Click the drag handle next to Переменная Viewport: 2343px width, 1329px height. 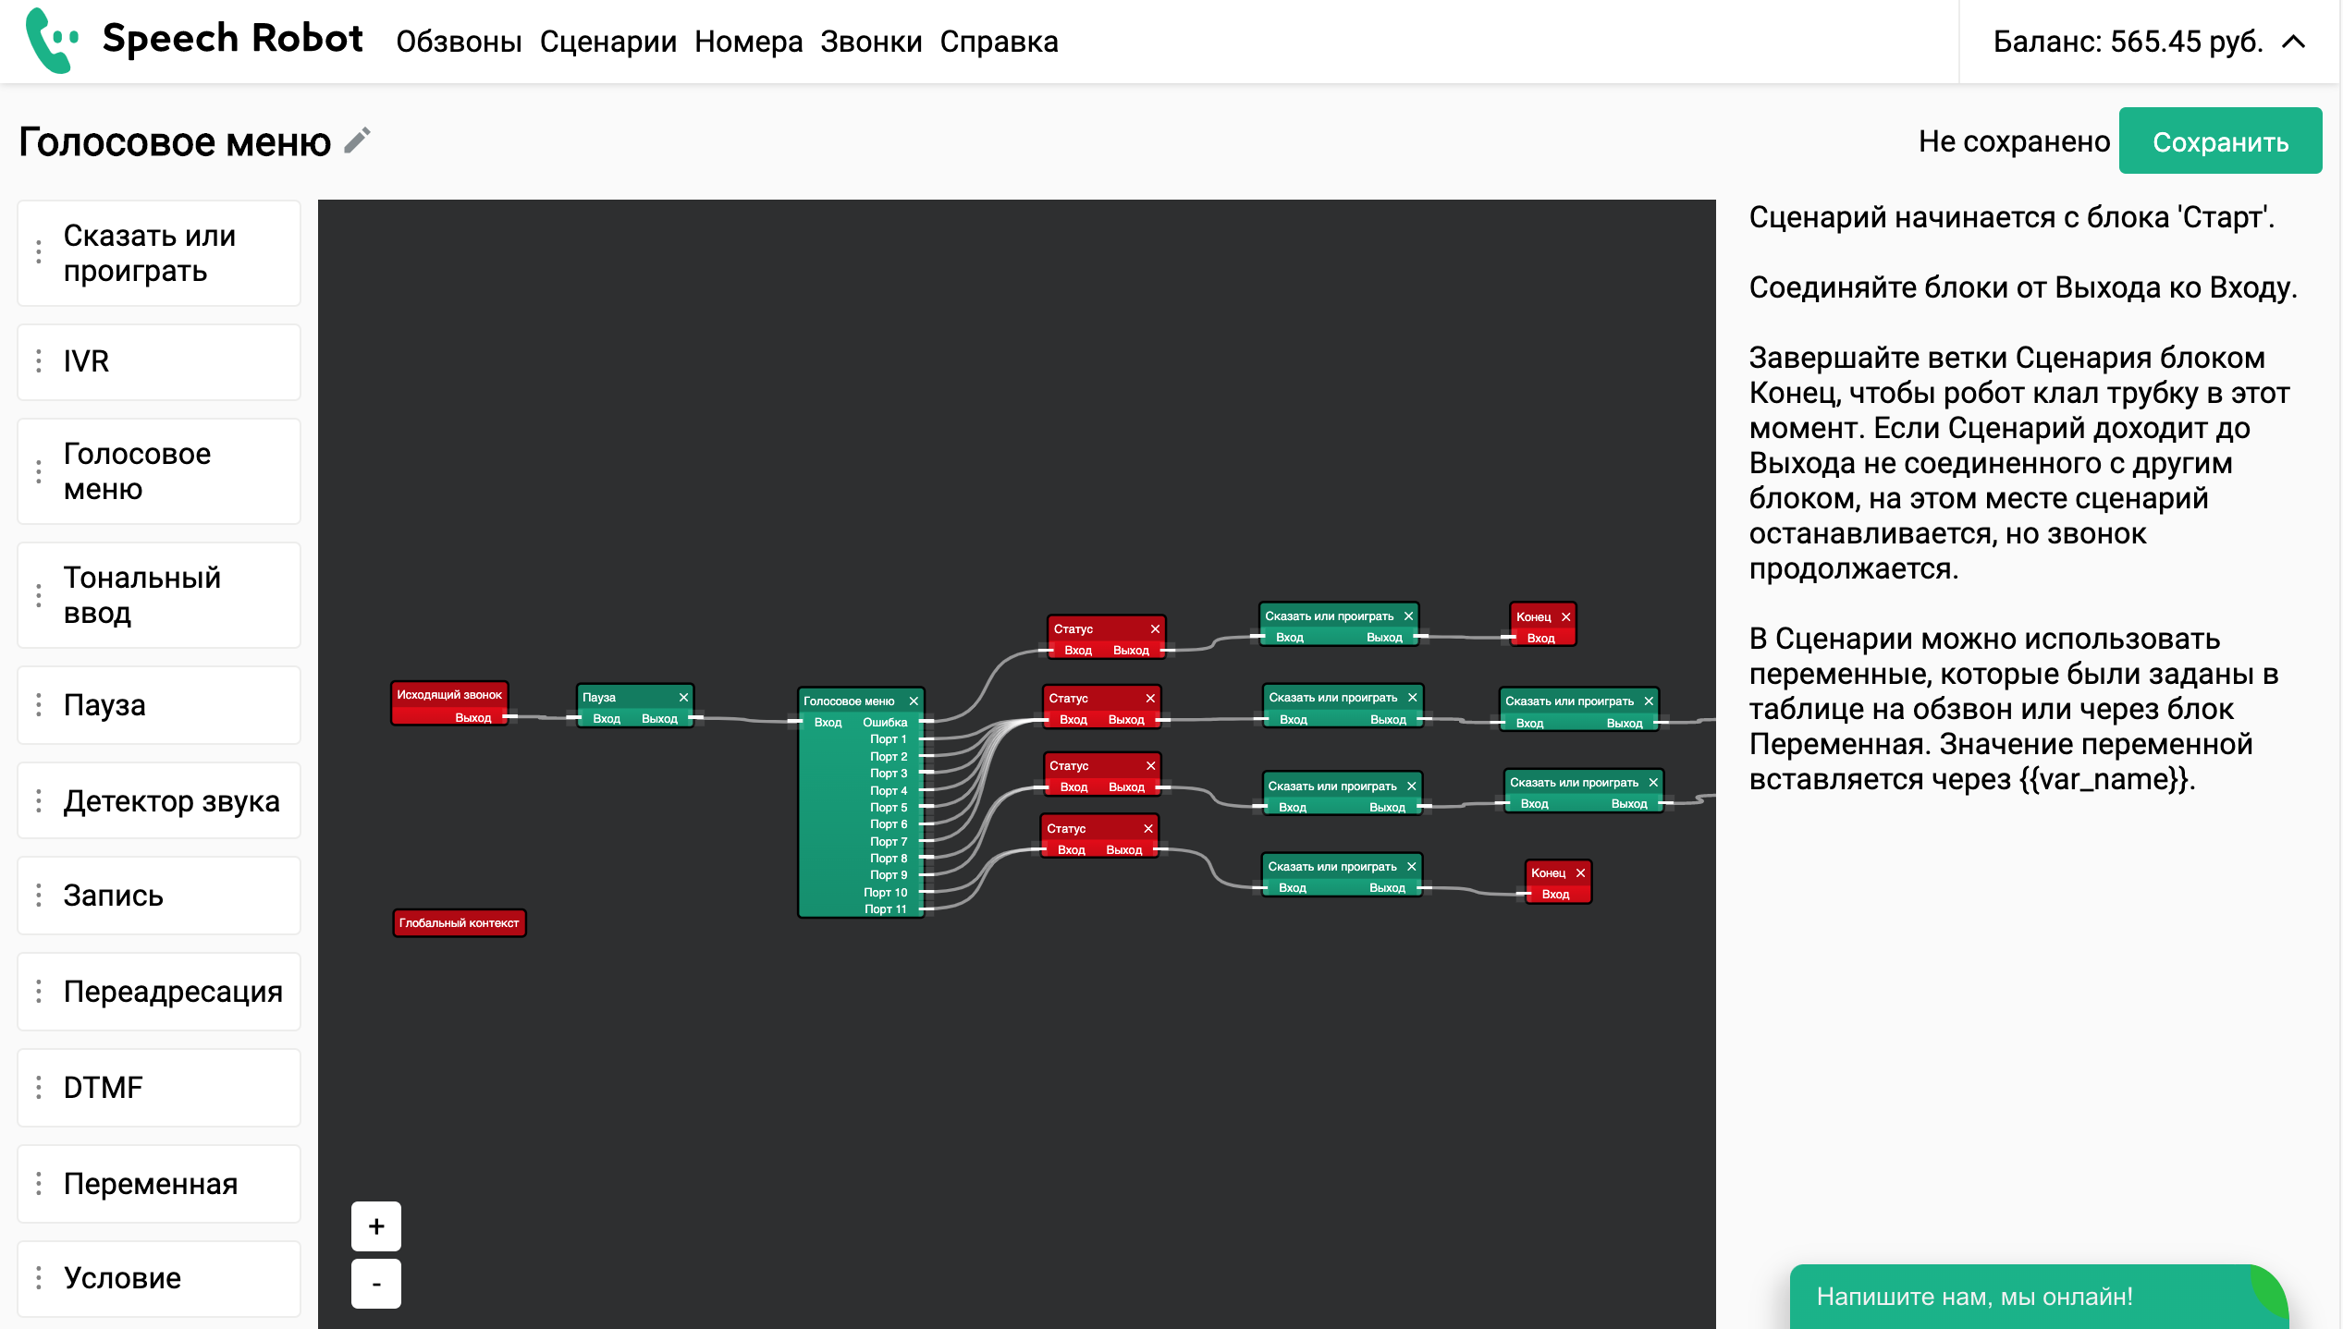pos(39,1184)
